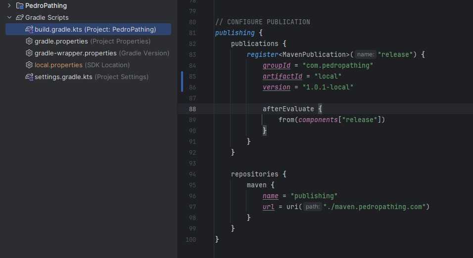Image resolution: width=473 pixels, height=258 pixels.
Task: Click the "publishing" string on line 96
Action: 314,196
